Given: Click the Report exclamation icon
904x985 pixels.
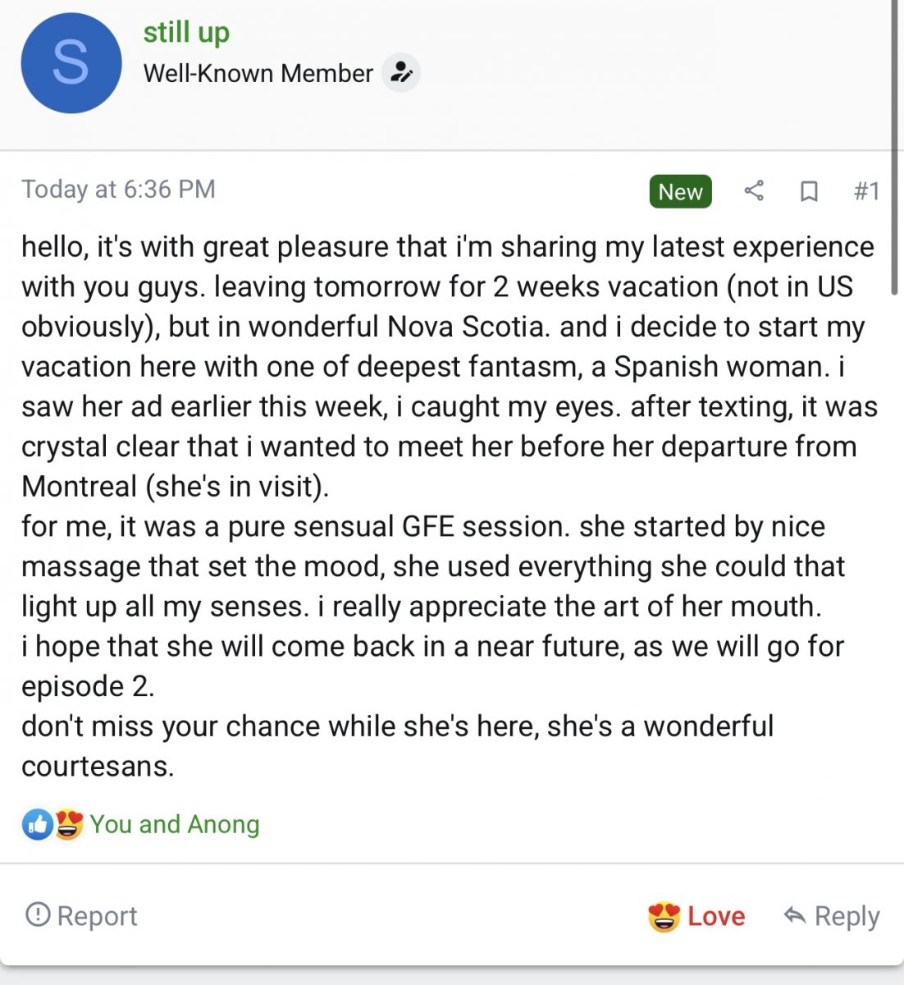Looking at the screenshot, I should tap(38, 914).
